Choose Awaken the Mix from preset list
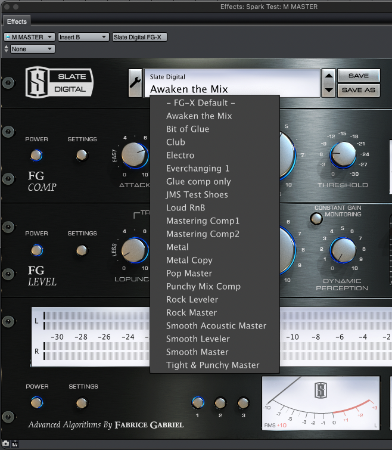Viewport: 392px width, 450px height. click(x=214, y=116)
